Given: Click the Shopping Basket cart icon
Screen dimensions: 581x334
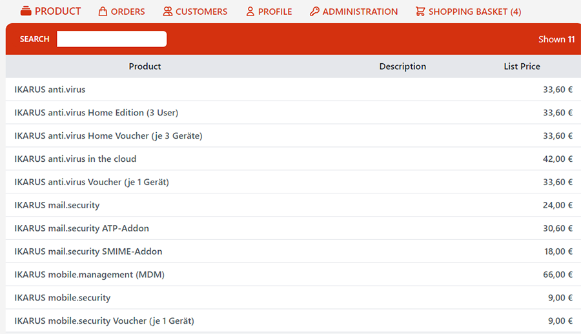Looking at the screenshot, I should [x=420, y=12].
